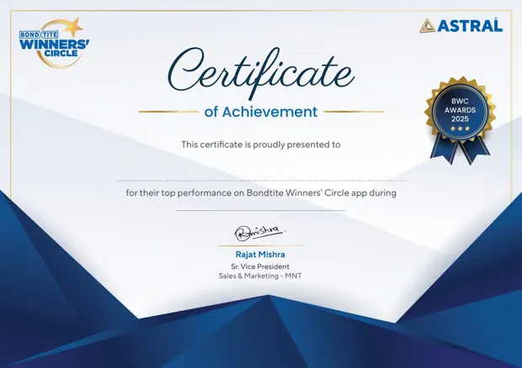
Task: Click the blank period line below 'during'
Action: 261,210
